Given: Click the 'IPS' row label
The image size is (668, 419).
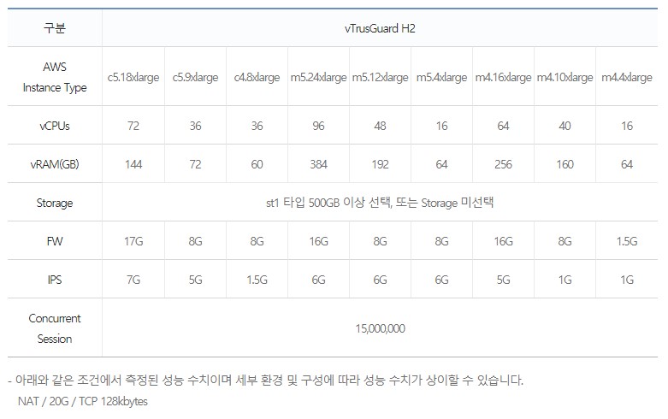Looking at the screenshot, I should (x=55, y=280).
